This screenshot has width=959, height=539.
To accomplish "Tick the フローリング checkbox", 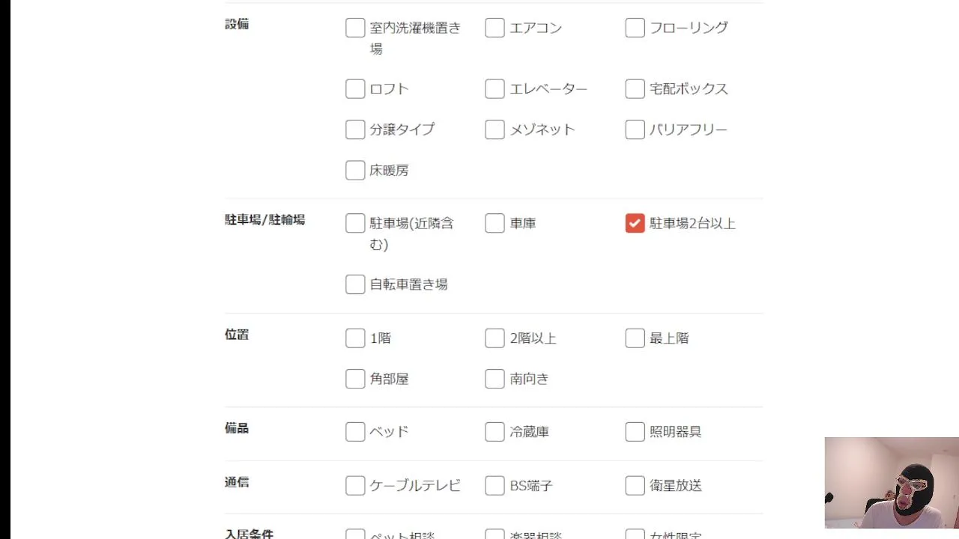I will (635, 28).
